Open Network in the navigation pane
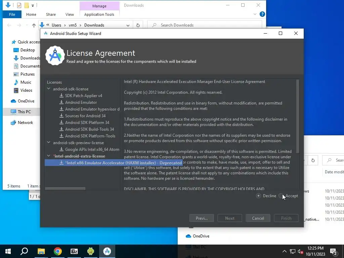Image resolution: width=344 pixels, height=258 pixels. click(x=22, y=123)
